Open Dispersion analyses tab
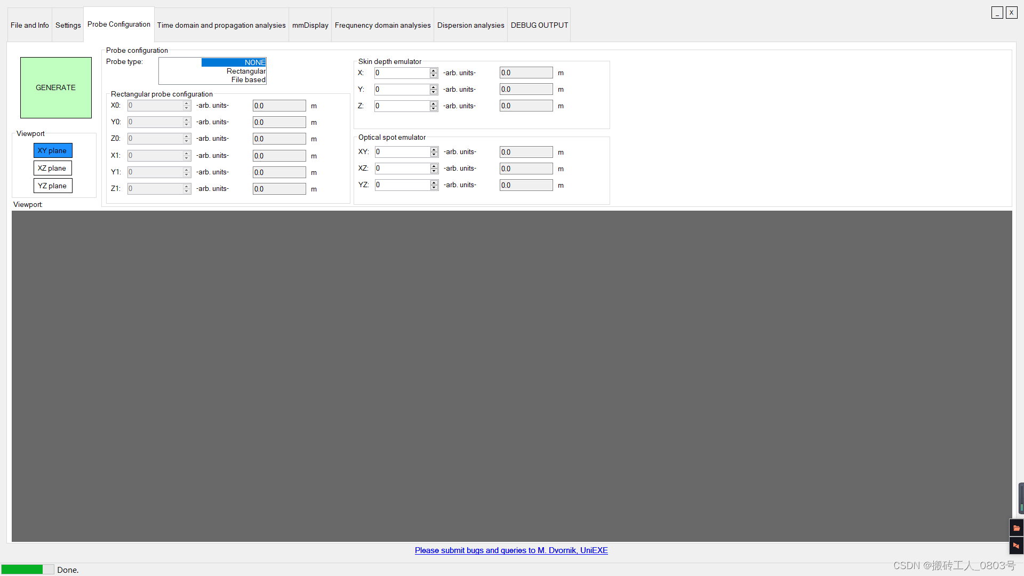Image resolution: width=1024 pixels, height=576 pixels. tap(470, 25)
